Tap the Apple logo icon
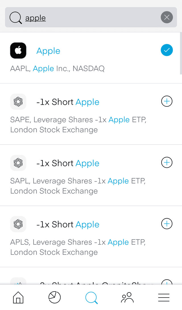This screenshot has height=310, width=182. pos(18,50)
